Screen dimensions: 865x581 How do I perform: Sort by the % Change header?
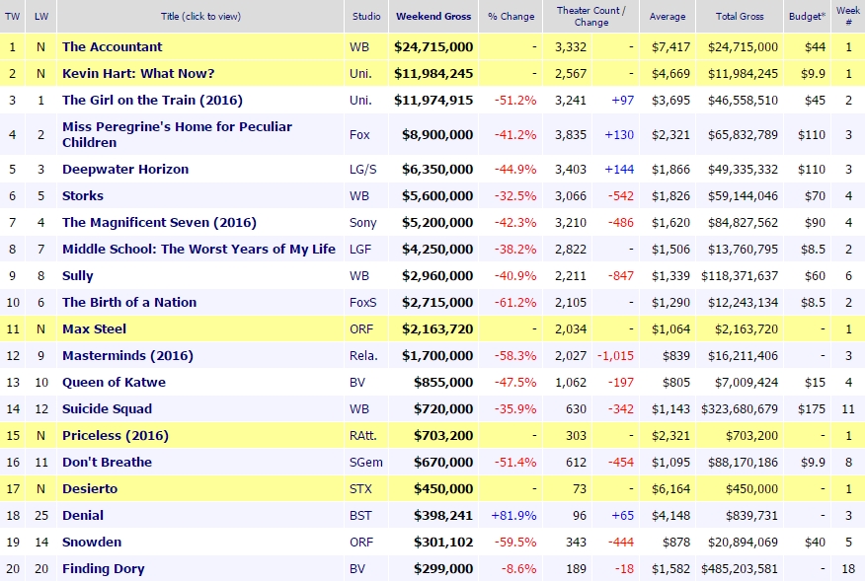coord(511,16)
